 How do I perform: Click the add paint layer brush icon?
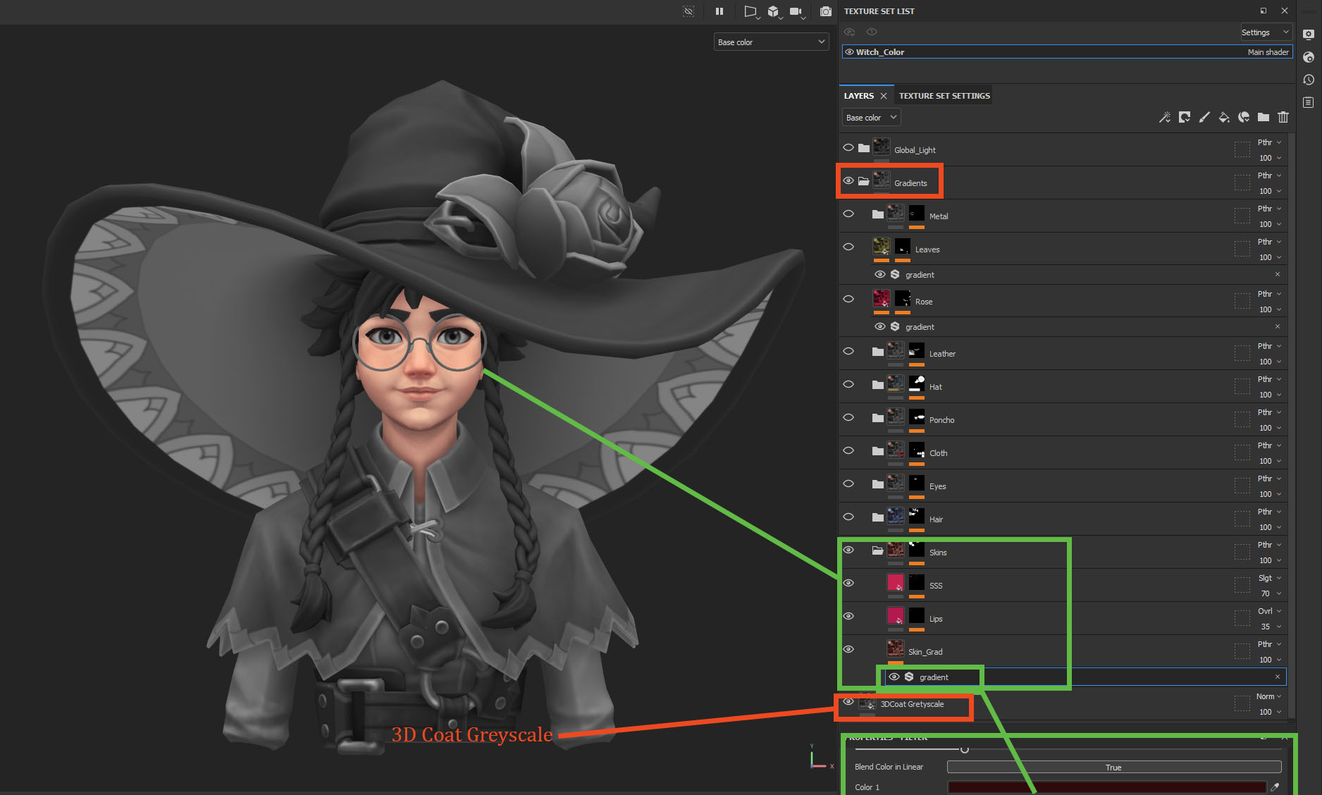coord(1204,117)
